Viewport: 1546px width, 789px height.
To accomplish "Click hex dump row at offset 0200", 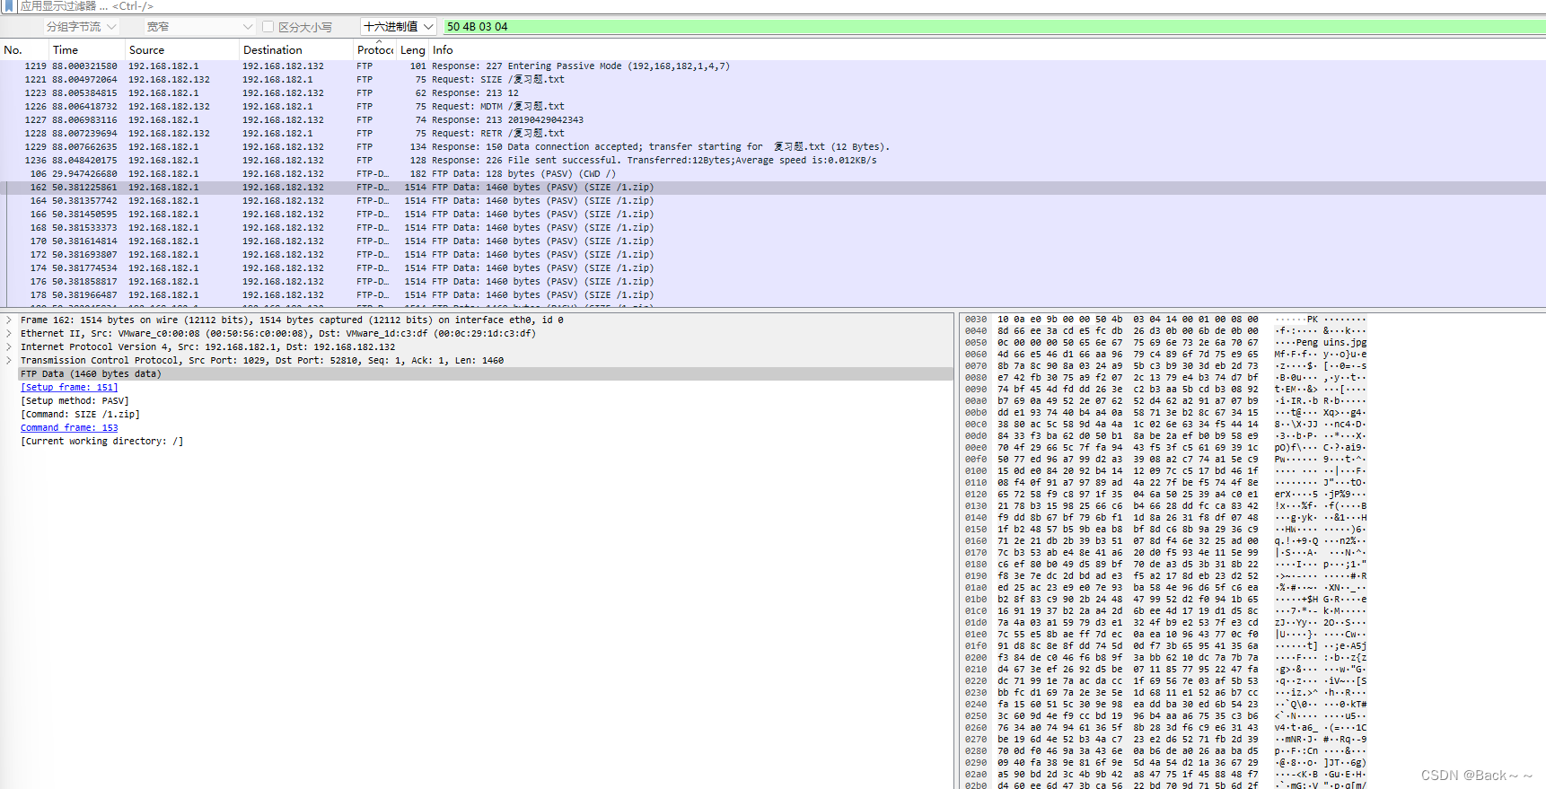I will pos(1165,657).
